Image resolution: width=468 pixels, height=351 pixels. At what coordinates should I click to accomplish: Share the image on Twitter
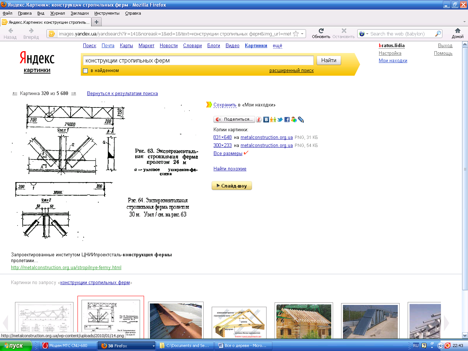coord(280,120)
